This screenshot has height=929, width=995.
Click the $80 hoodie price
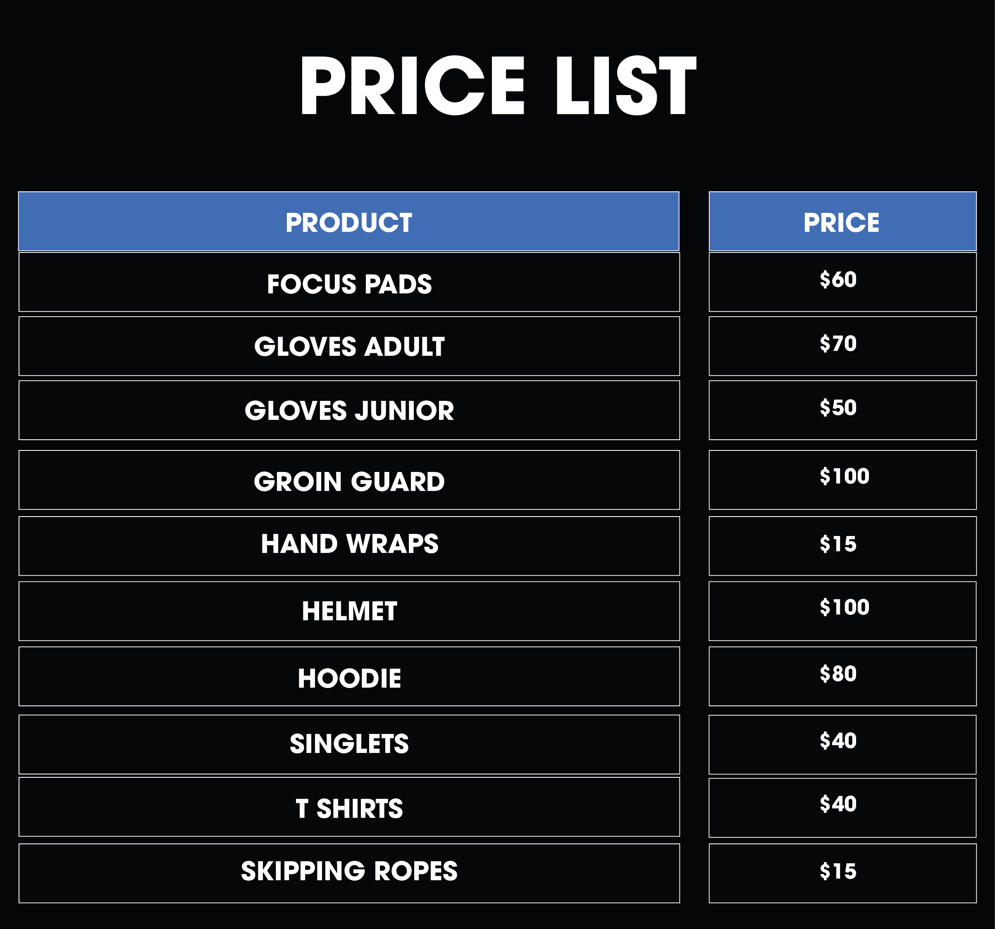pyautogui.click(x=838, y=674)
